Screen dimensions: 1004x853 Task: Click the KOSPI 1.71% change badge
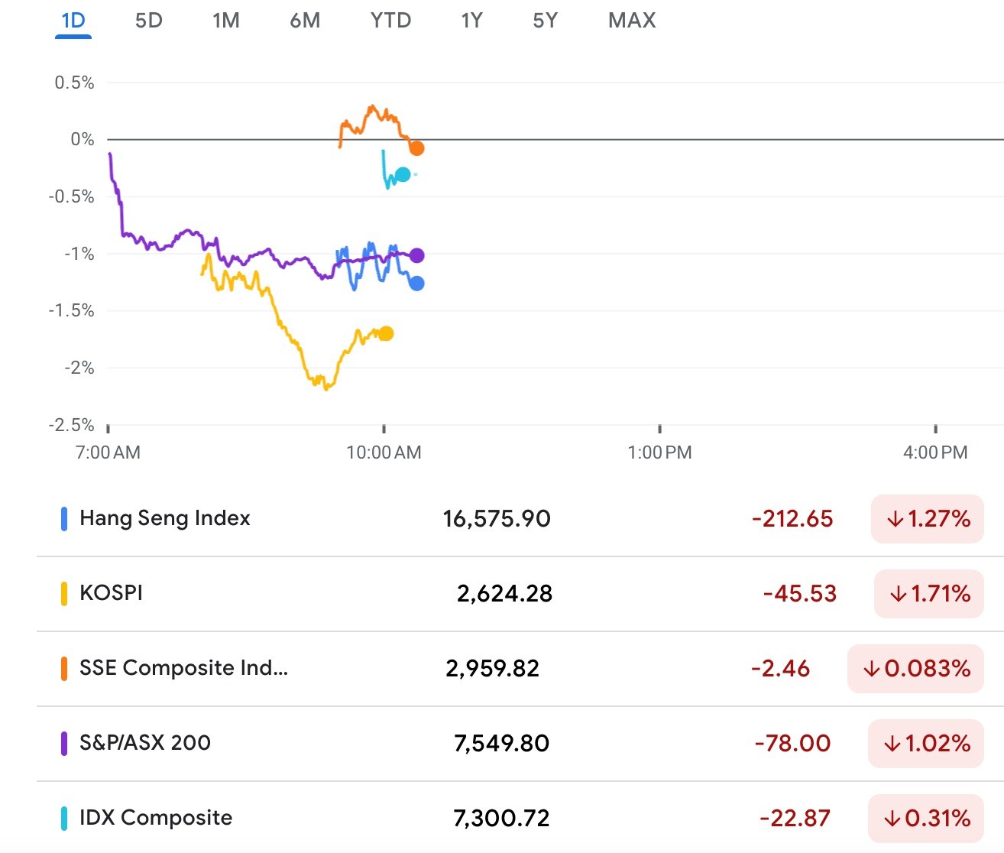[928, 594]
